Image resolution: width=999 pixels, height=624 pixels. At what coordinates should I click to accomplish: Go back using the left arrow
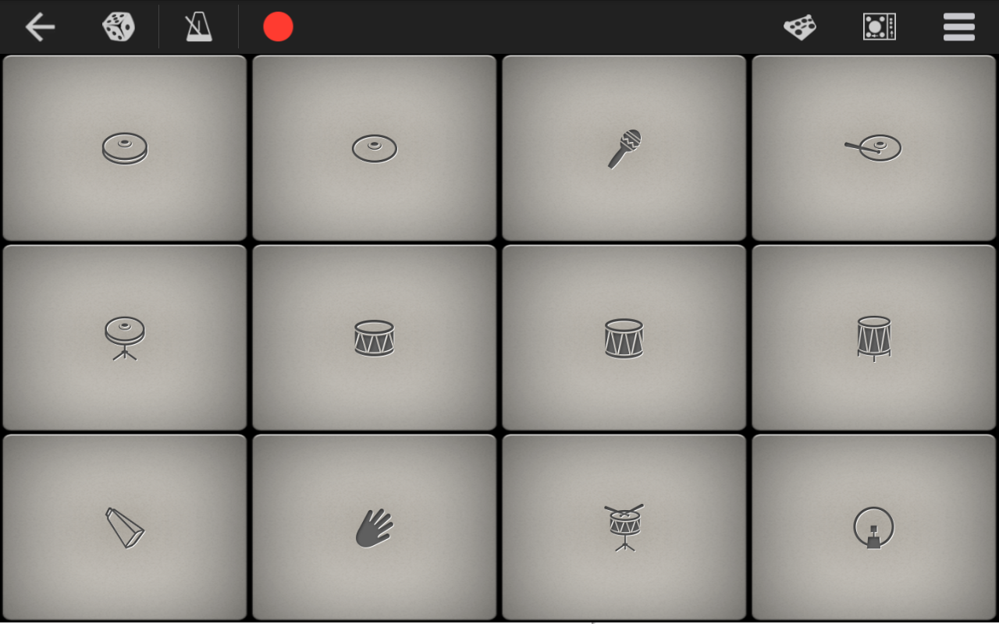click(40, 27)
